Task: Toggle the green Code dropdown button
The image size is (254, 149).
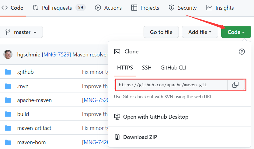Action: coord(236,32)
